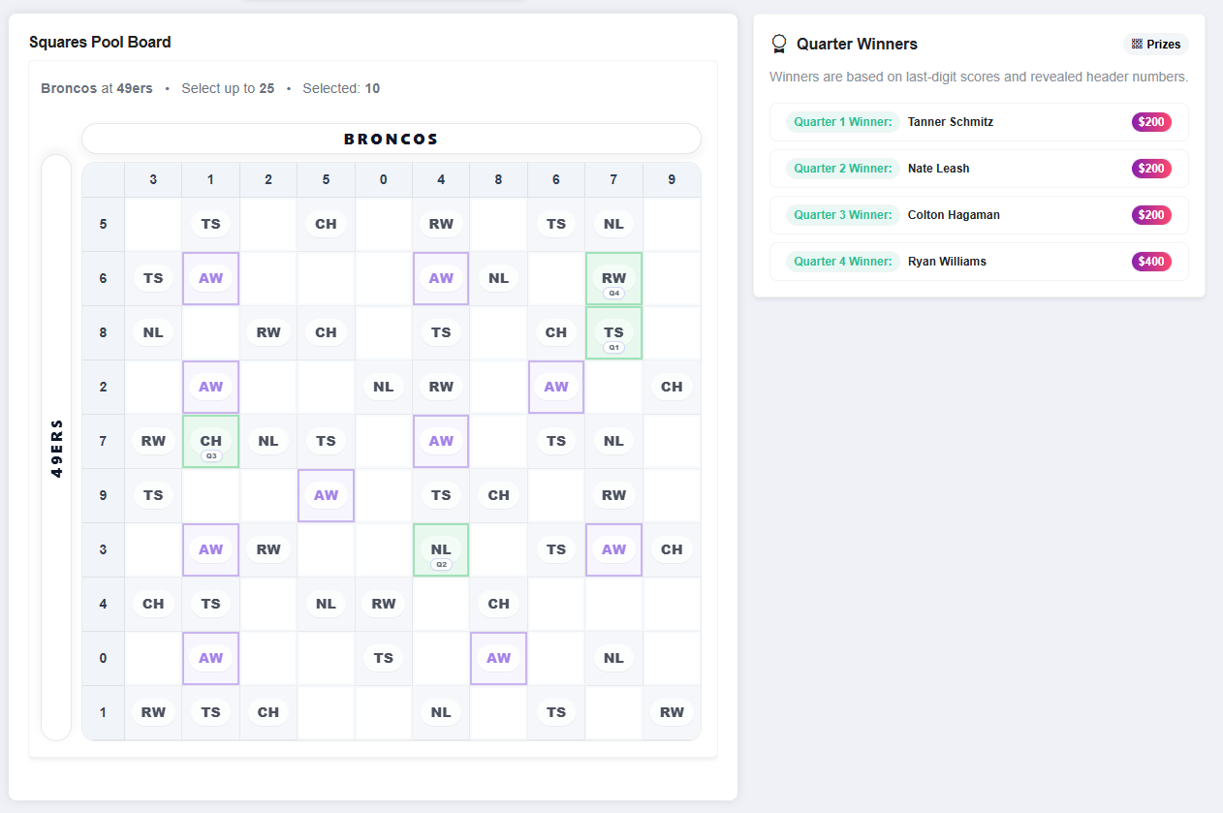This screenshot has height=813, width=1223.
Task: Click the Quarter 2 Winner row for Nate Leash
Action: pos(978,169)
